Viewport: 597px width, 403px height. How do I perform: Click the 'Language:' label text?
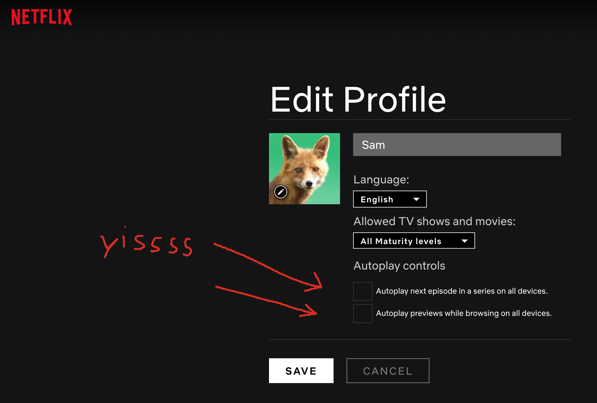pos(381,179)
